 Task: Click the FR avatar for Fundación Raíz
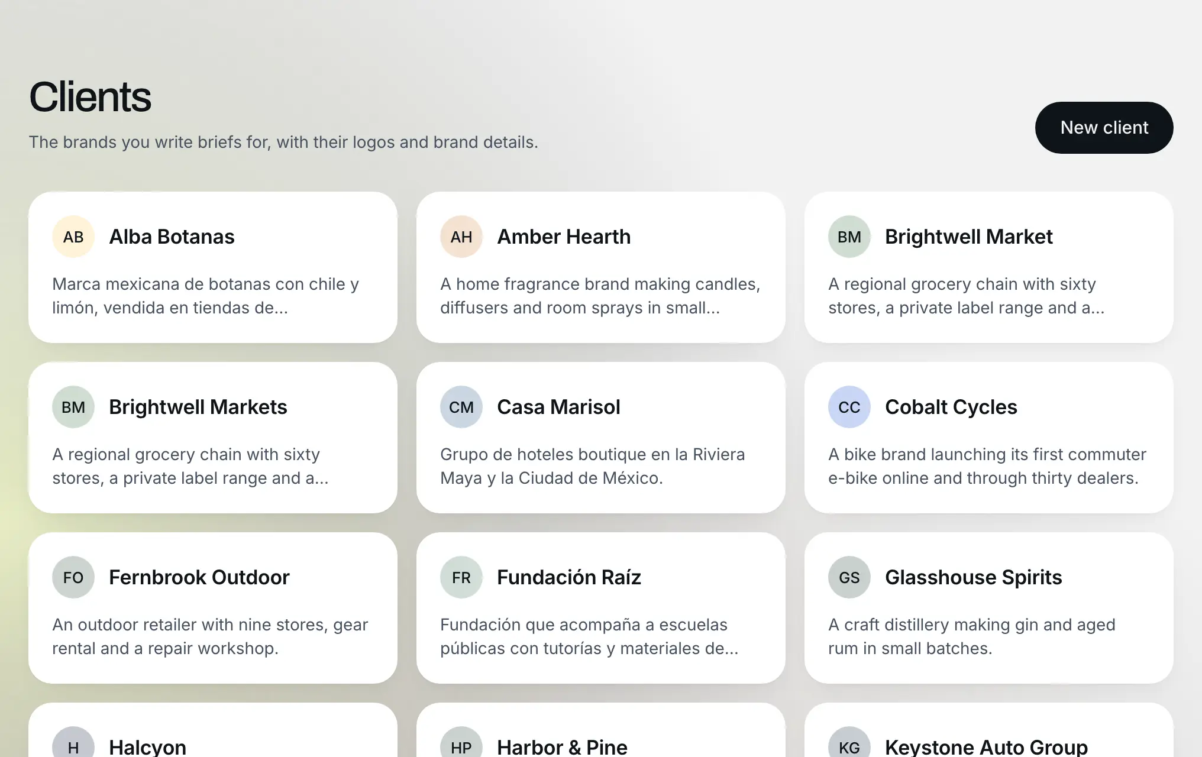coord(461,577)
